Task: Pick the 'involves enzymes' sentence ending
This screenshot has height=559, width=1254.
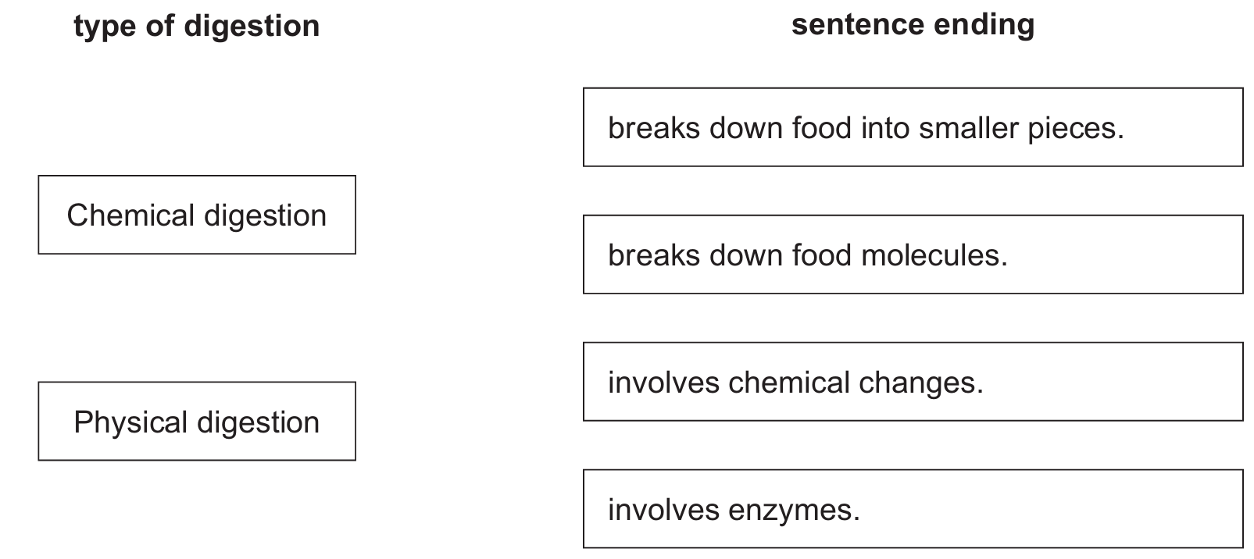Action: (x=913, y=509)
